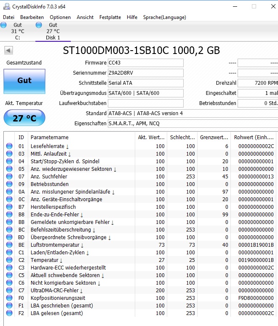Click status orb for Anz. Geräte-Einschaltvorgänge
Image resolution: width=278 pixels, height=326 pixels.
pyautogui.click(x=9, y=199)
